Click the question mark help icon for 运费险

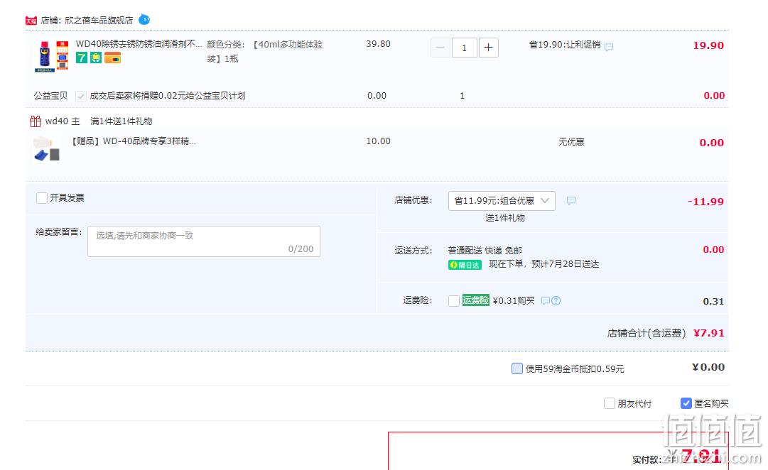556,300
